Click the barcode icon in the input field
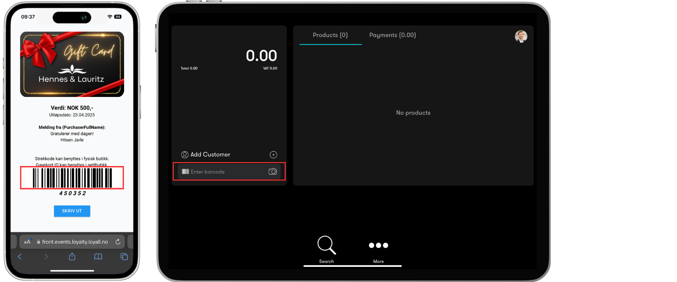The width and height of the screenshot is (677, 282). click(185, 172)
